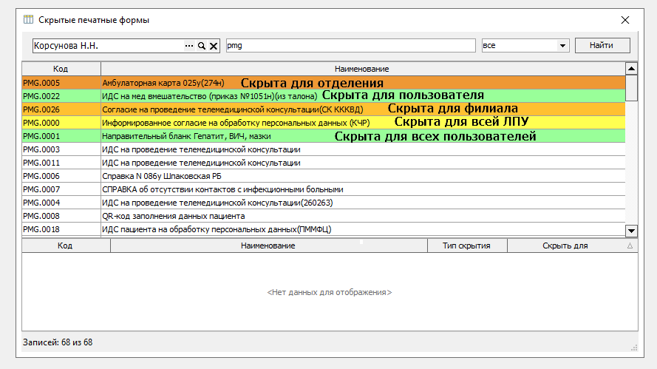Click ИДС пациента на обработку персональных данных(ПММФЦ)
The width and height of the screenshot is (657, 369).
[x=217, y=229]
